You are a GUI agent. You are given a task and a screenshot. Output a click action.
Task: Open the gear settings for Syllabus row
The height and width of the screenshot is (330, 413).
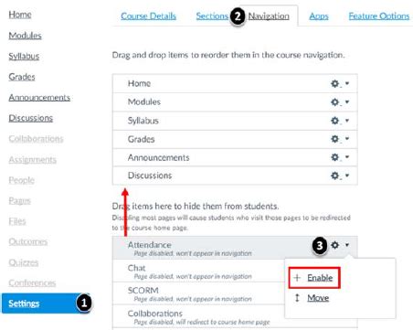tap(335, 121)
